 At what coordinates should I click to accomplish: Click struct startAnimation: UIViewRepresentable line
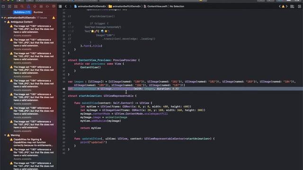tap(102, 96)
